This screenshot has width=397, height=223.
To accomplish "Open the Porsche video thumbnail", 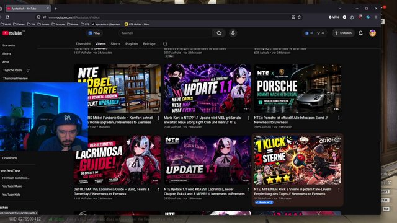I will [x=298, y=89].
